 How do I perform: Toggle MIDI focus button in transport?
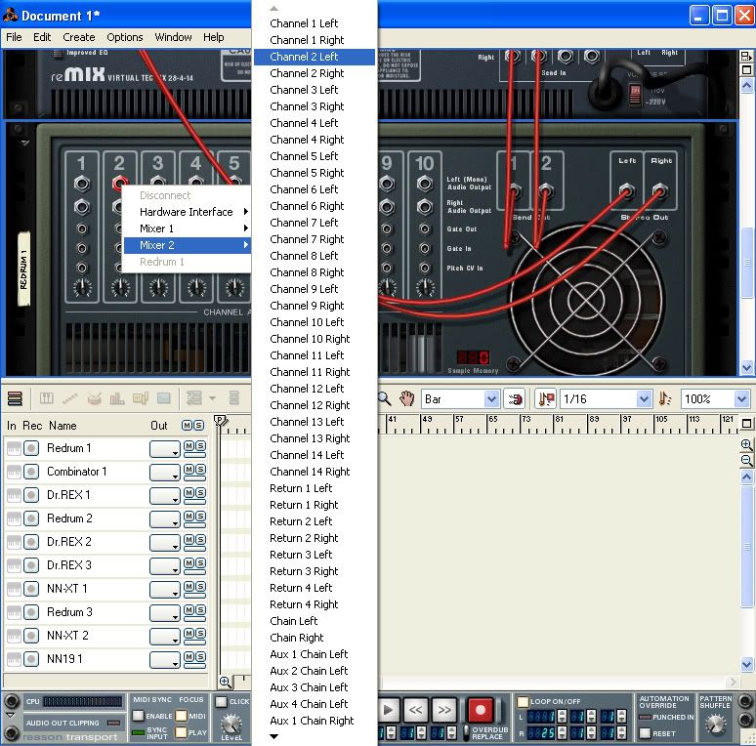182,716
